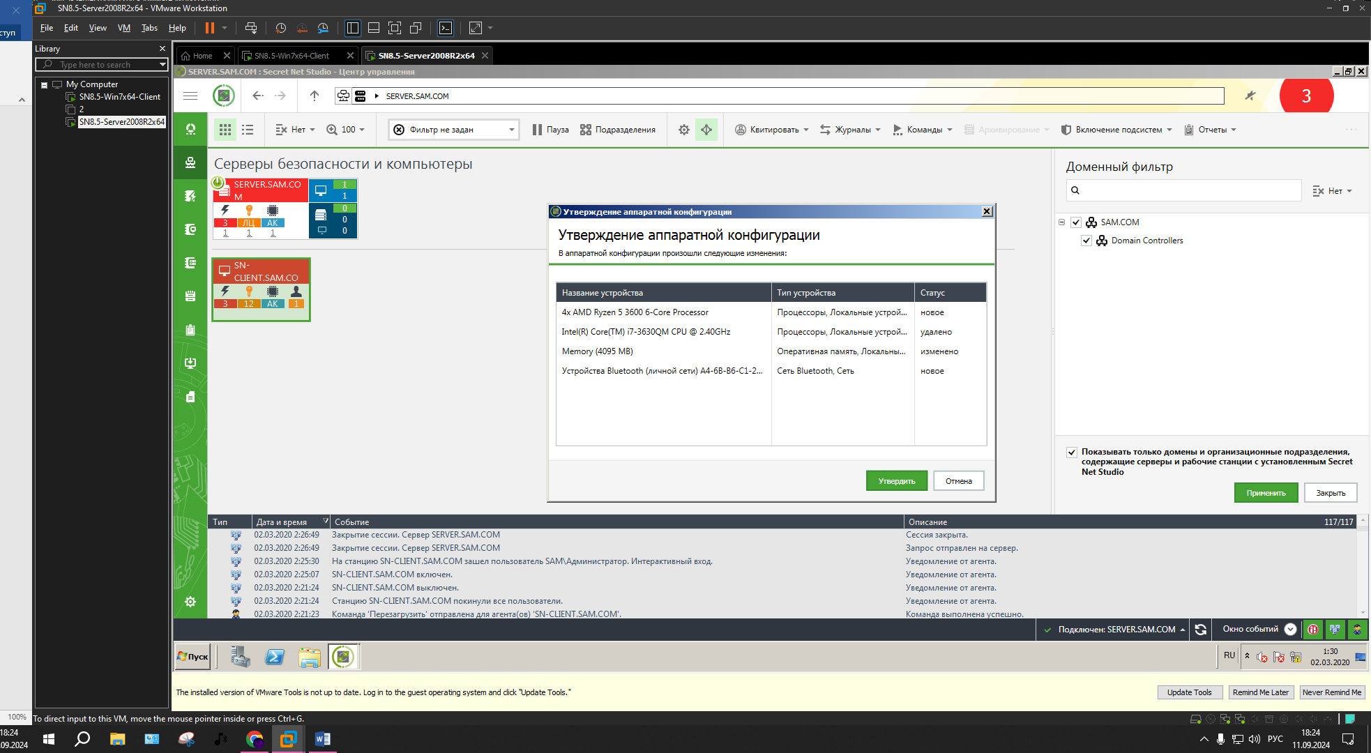Open the computers section in green sidebar
1371x753 pixels.
click(x=190, y=162)
